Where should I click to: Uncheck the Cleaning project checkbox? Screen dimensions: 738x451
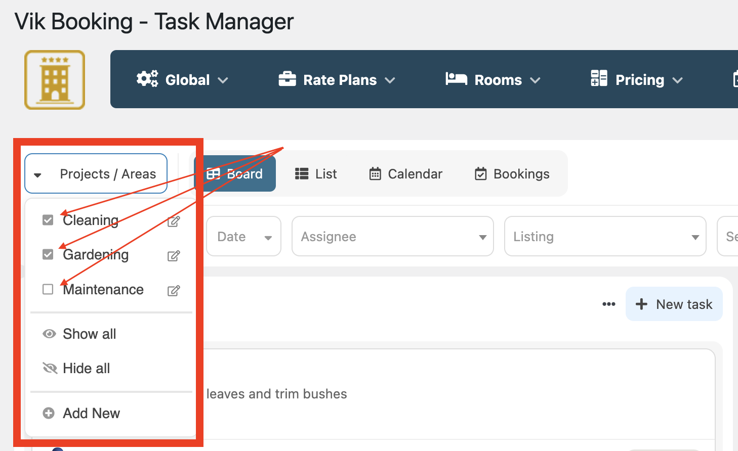(48, 220)
